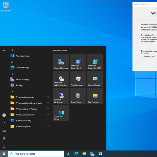Click the letter S section header
This screenshot has height=157, width=157.
(12, 74)
